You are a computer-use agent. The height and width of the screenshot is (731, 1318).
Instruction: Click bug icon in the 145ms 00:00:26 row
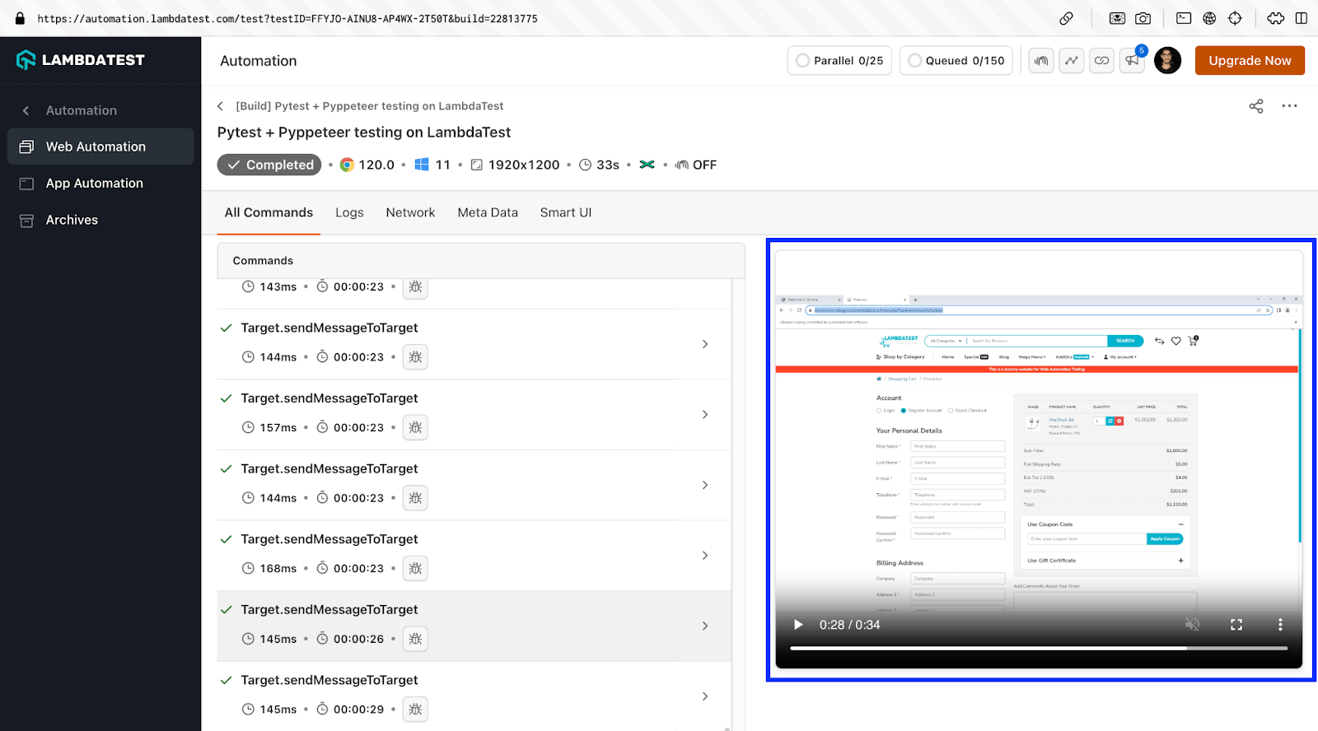click(415, 639)
